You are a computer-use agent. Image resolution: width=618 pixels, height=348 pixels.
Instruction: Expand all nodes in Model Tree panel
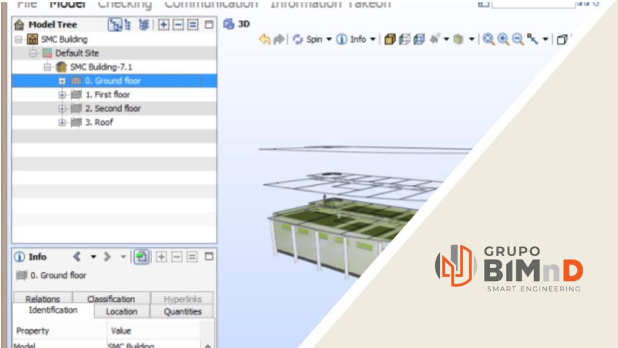(x=164, y=25)
